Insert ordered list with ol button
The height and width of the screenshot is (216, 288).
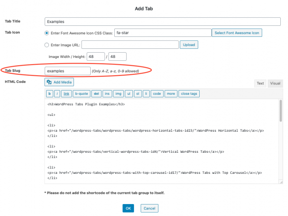pyautogui.click(x=138, y=93)
